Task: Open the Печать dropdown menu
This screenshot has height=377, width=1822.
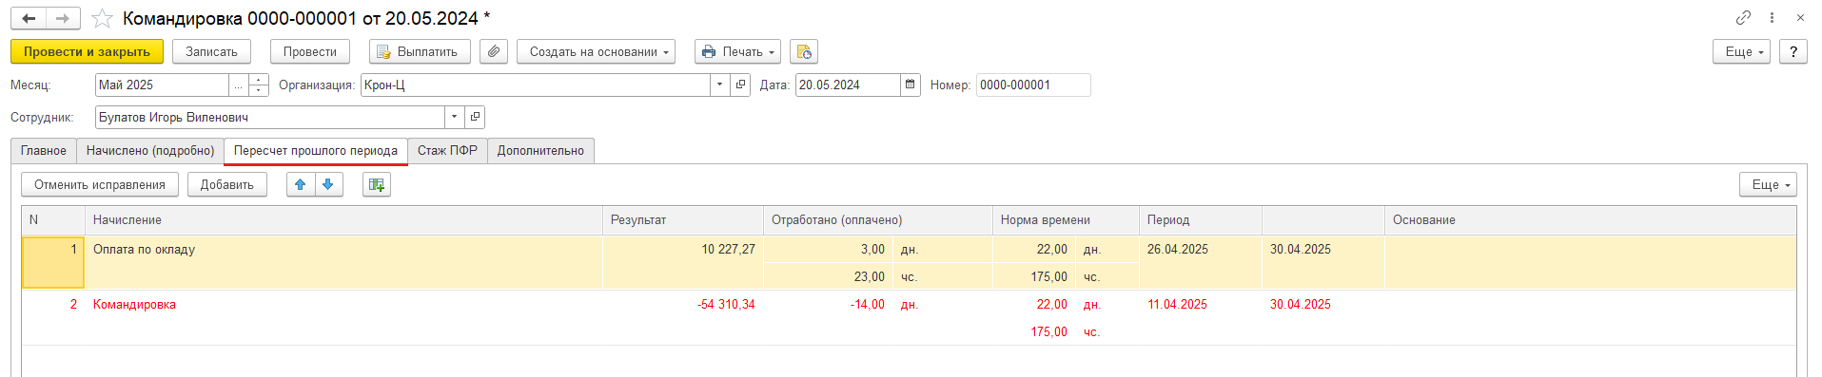Action: [x=737, y=51]
